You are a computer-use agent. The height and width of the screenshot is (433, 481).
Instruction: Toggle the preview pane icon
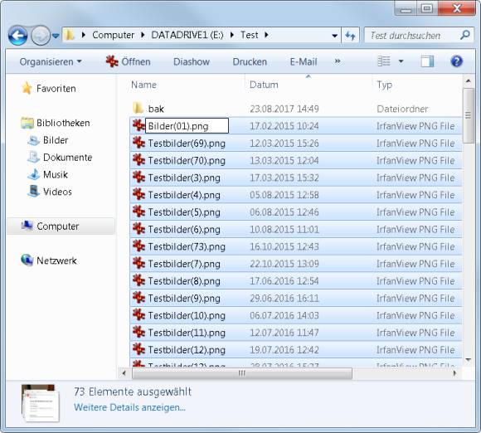(427, 61)
